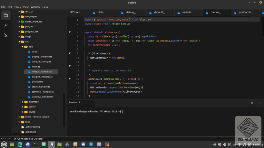Open the file Explorer sidebar panel
Viewport: 264px width, 148px height.
[x=5, y=15]
